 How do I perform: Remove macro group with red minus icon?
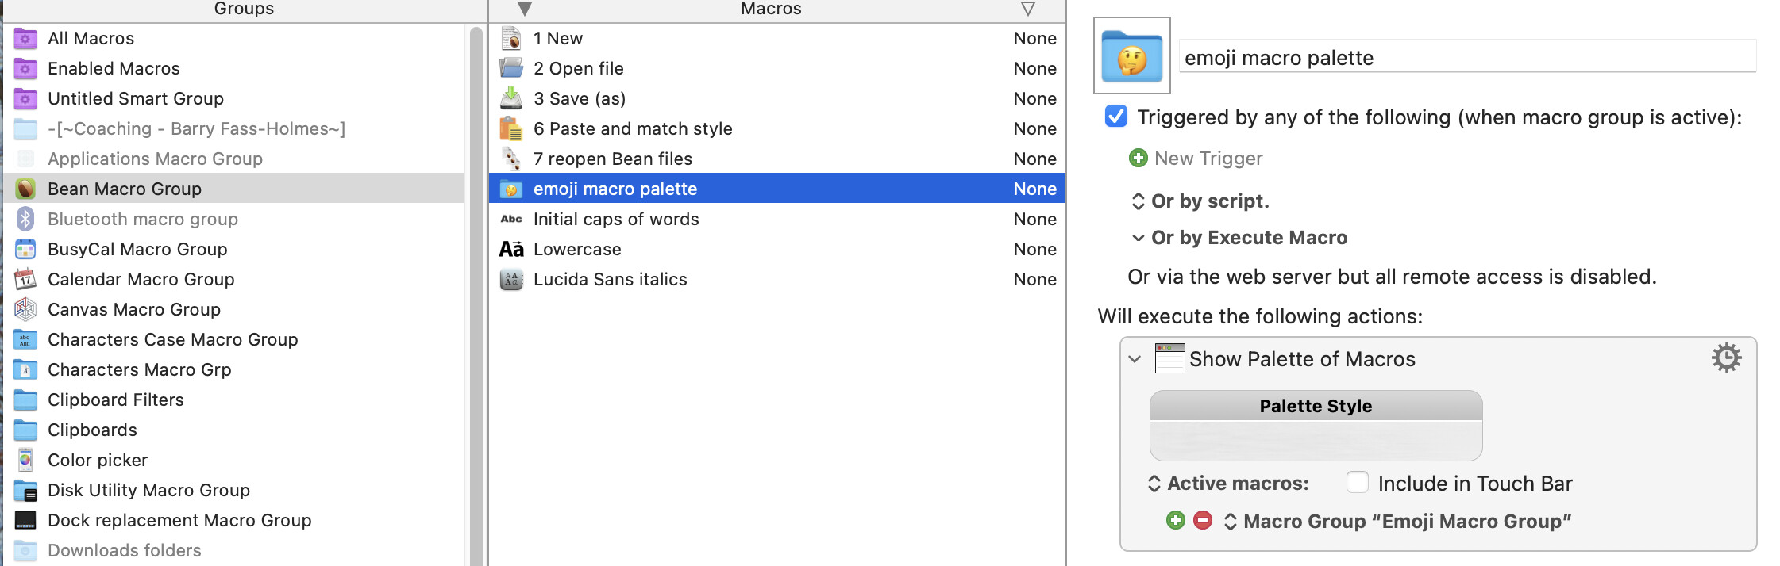point(1203,520)
